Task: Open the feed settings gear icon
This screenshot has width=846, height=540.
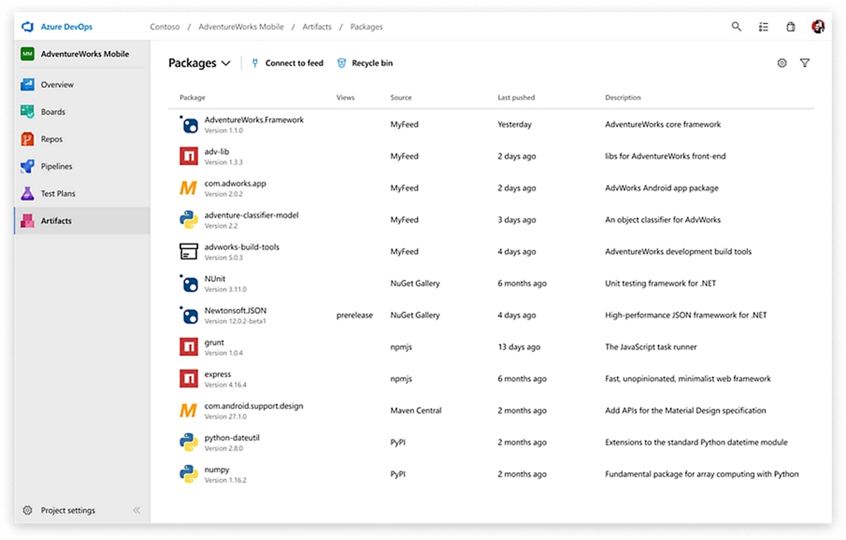Action: point(782,63)
